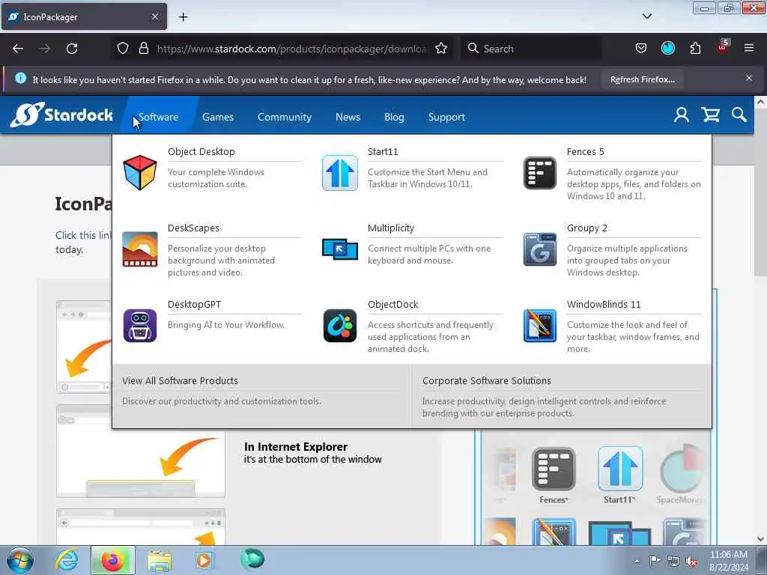The width and height of the screenshot is (767, 575).
Task: Click the Multiplicity title link
Action: pos(391,228)
